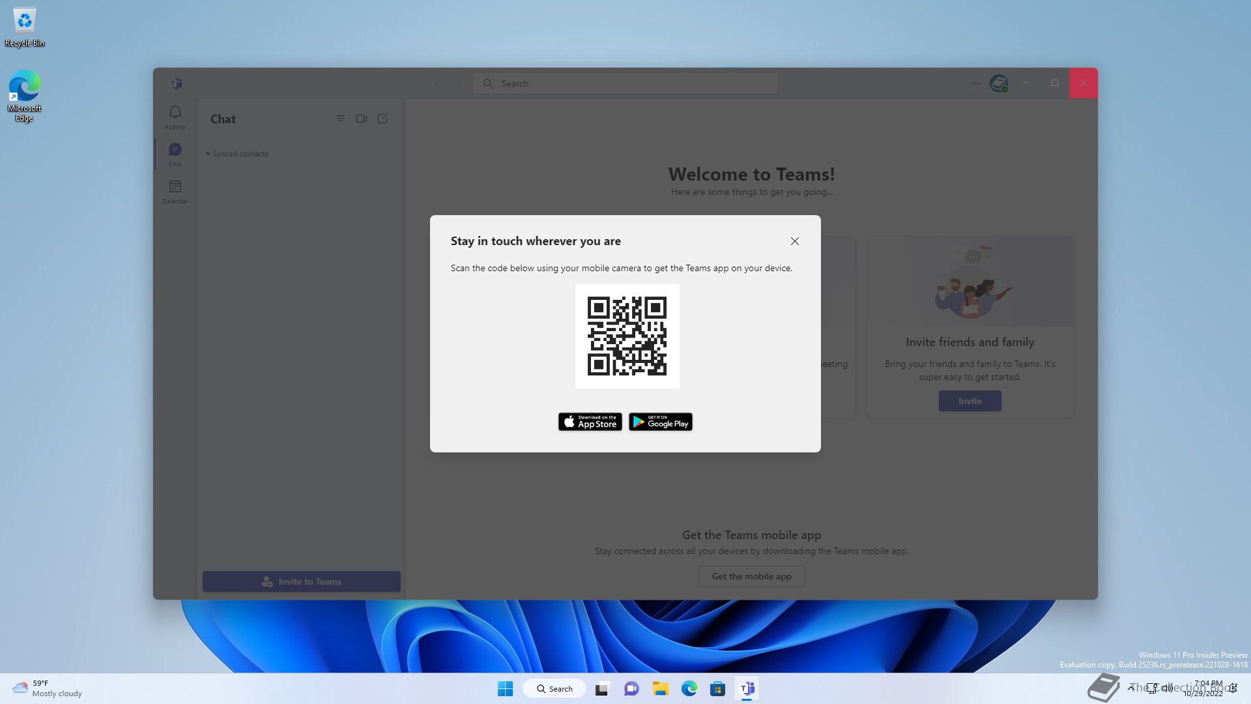Click the QR code image
The height and width of the screenshot is (704, 1251).
pos(627,336)
